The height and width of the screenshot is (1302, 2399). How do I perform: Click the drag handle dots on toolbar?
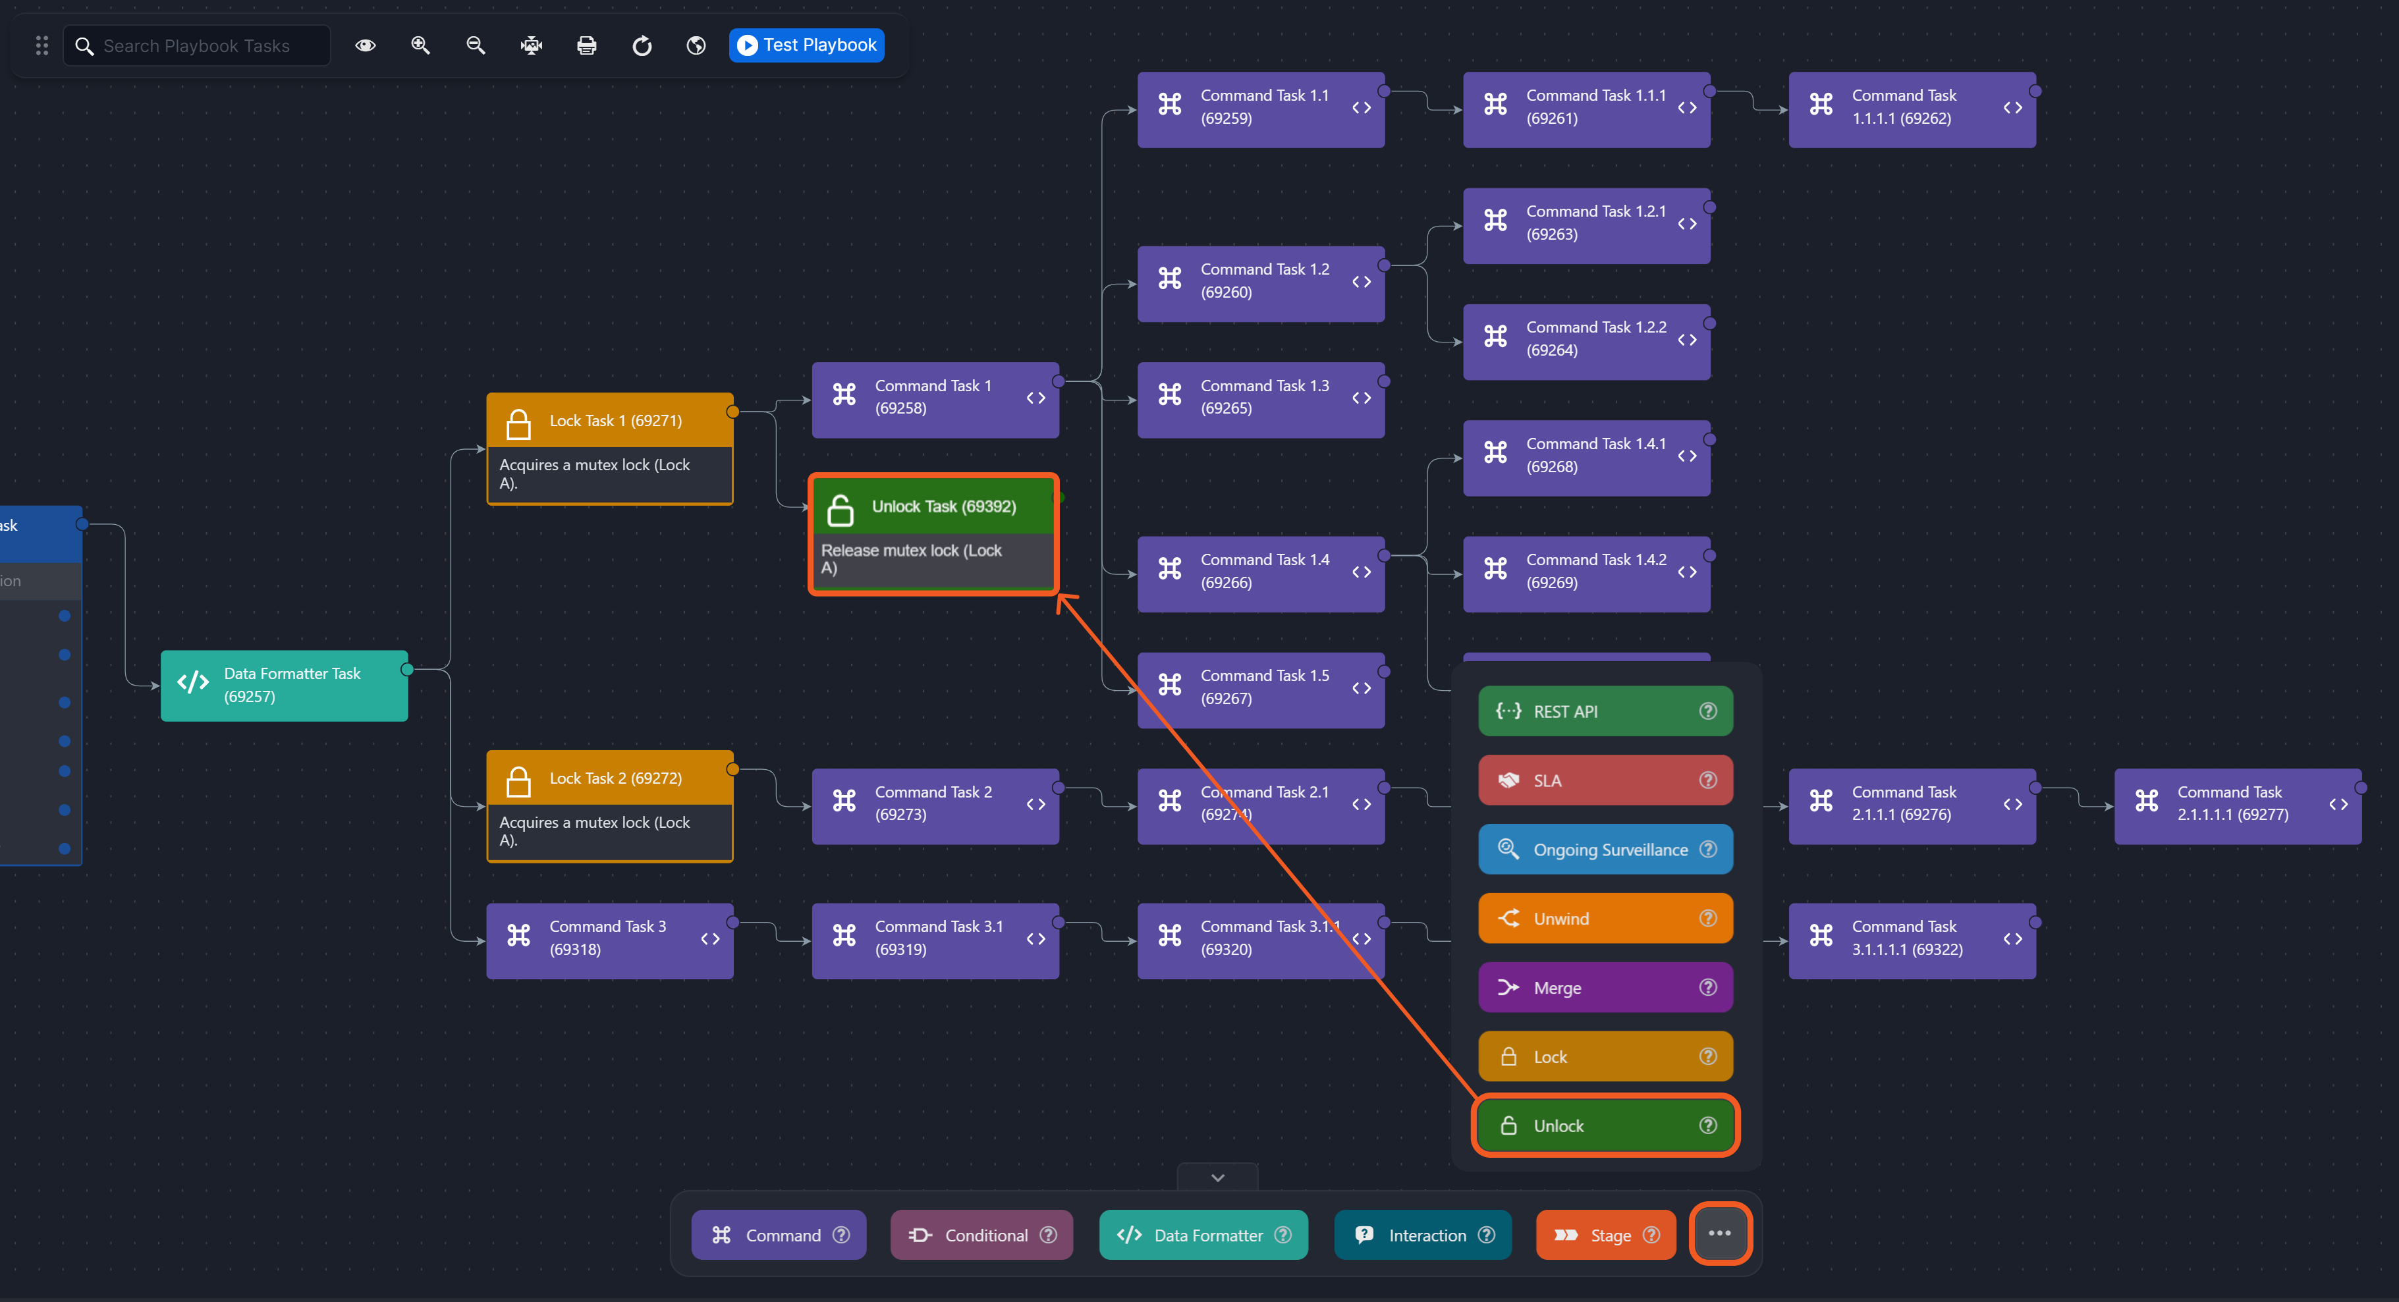(x=42, y=45)
